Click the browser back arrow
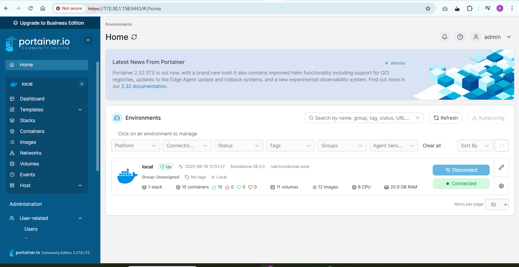Image resolution: width=519 pixels, height=267 pixels. (6, 8)
